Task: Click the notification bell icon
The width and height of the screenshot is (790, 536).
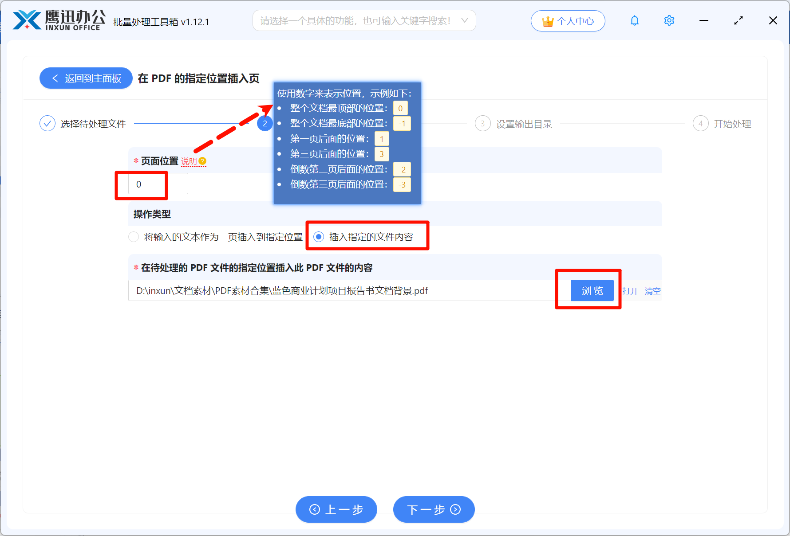Action: (x=634, y=21)
